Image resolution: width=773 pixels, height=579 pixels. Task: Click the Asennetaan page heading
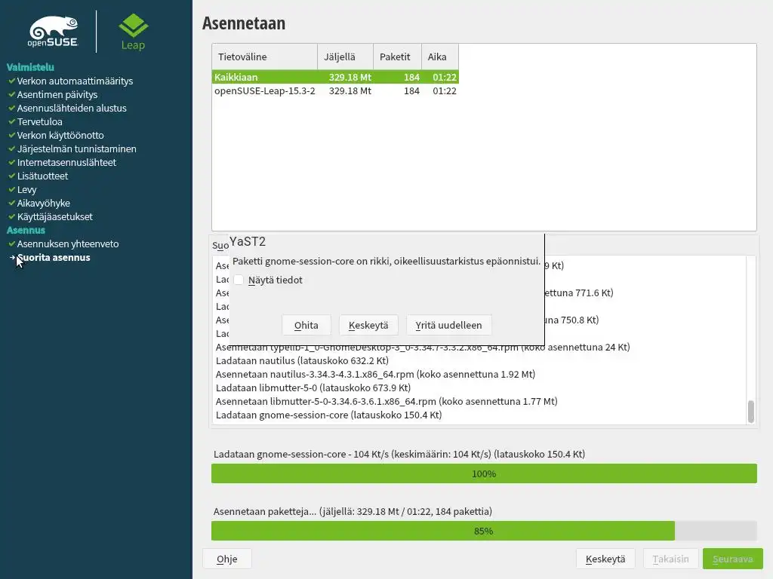(244, 23)
